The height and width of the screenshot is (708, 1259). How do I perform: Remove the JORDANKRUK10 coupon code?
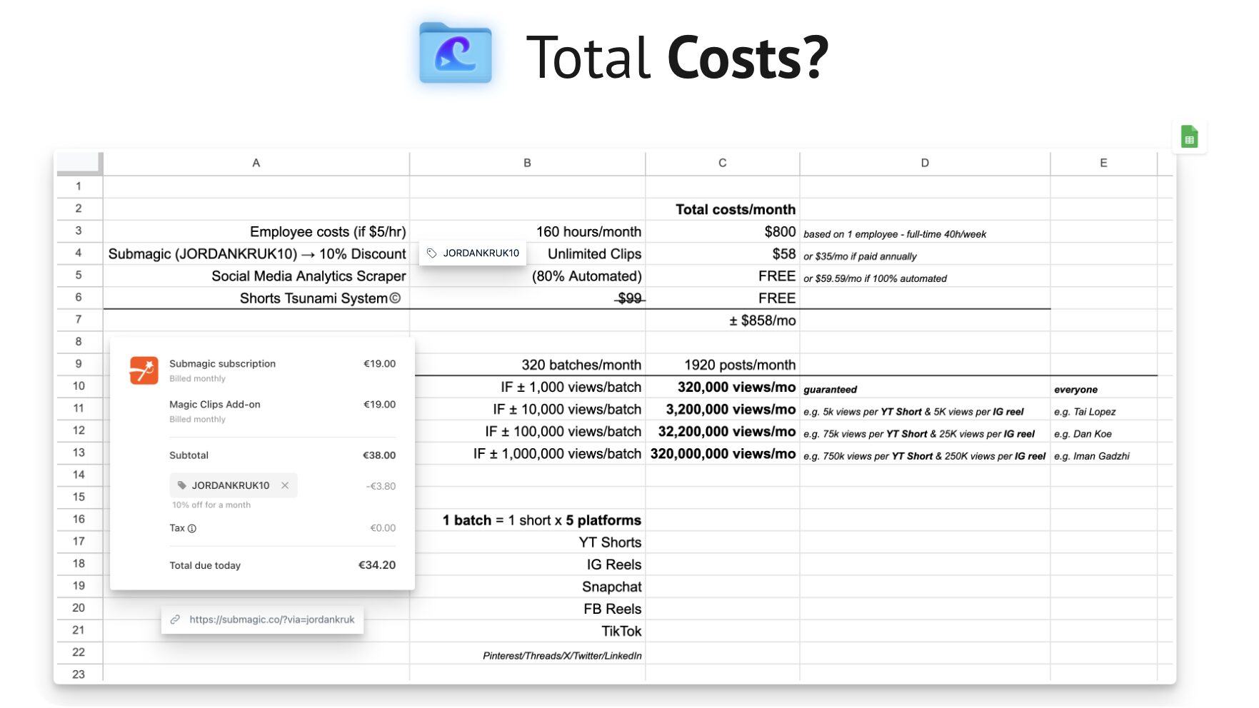tap(285, 486)
